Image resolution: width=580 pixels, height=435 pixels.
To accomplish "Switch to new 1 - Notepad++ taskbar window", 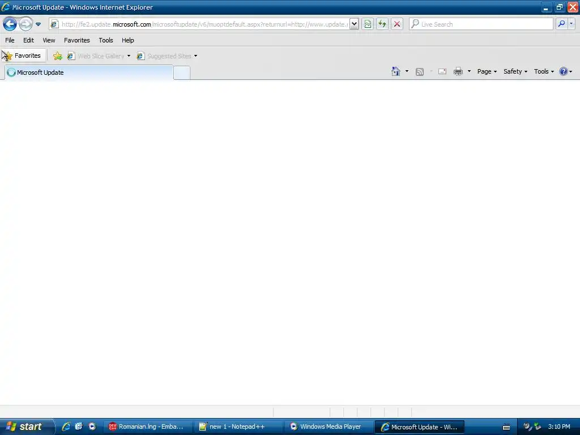I will click(x=238, y=427).
